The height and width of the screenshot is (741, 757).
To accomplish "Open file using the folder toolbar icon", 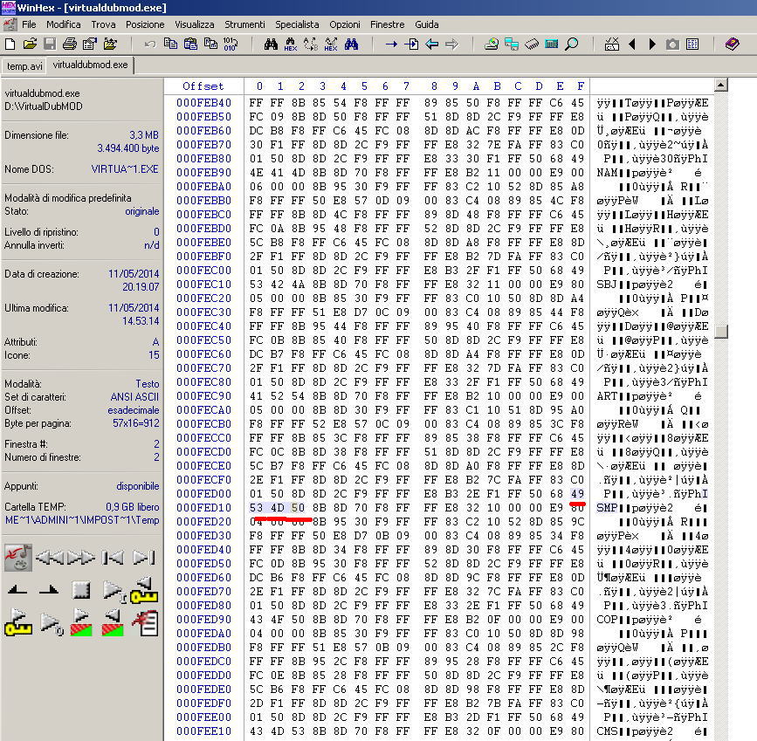I will pos(30,44).
